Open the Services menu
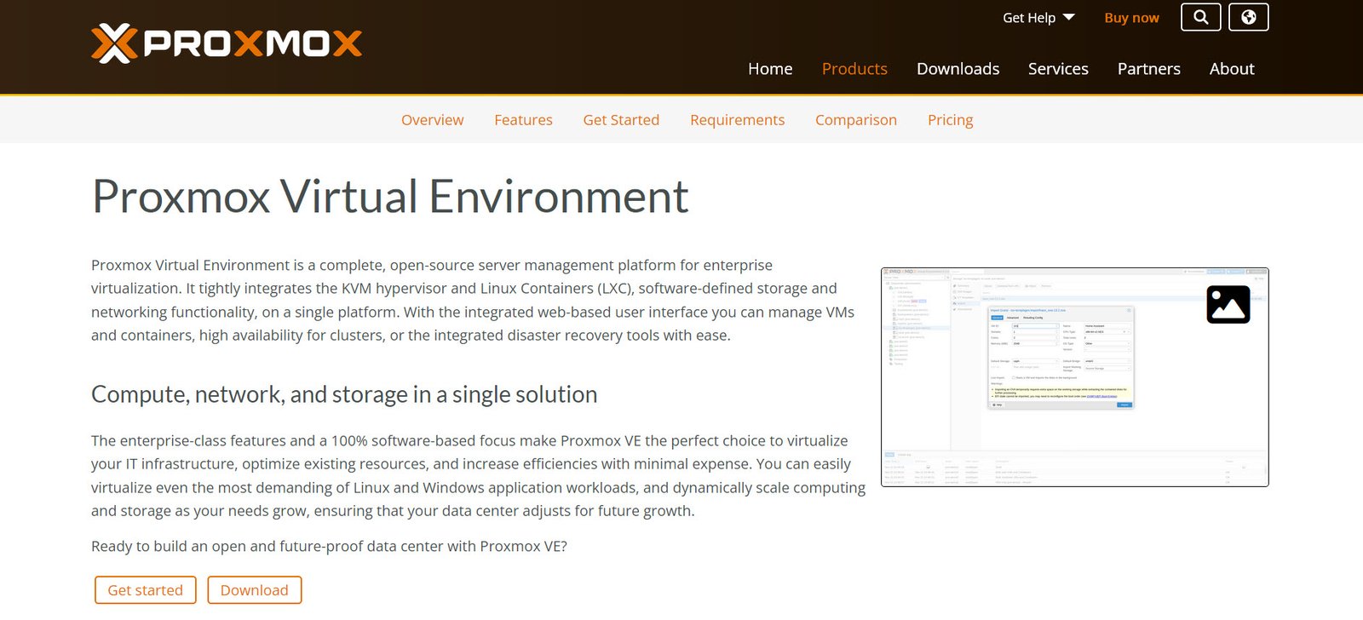Screen dimensions: 1363x620 point(1058,69)
